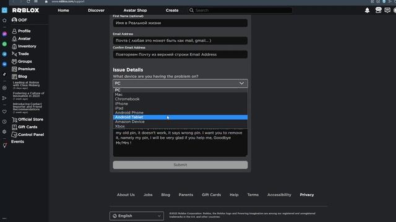
Task: Go to the Avatar Shop tab
Action: tap(135, 10)
